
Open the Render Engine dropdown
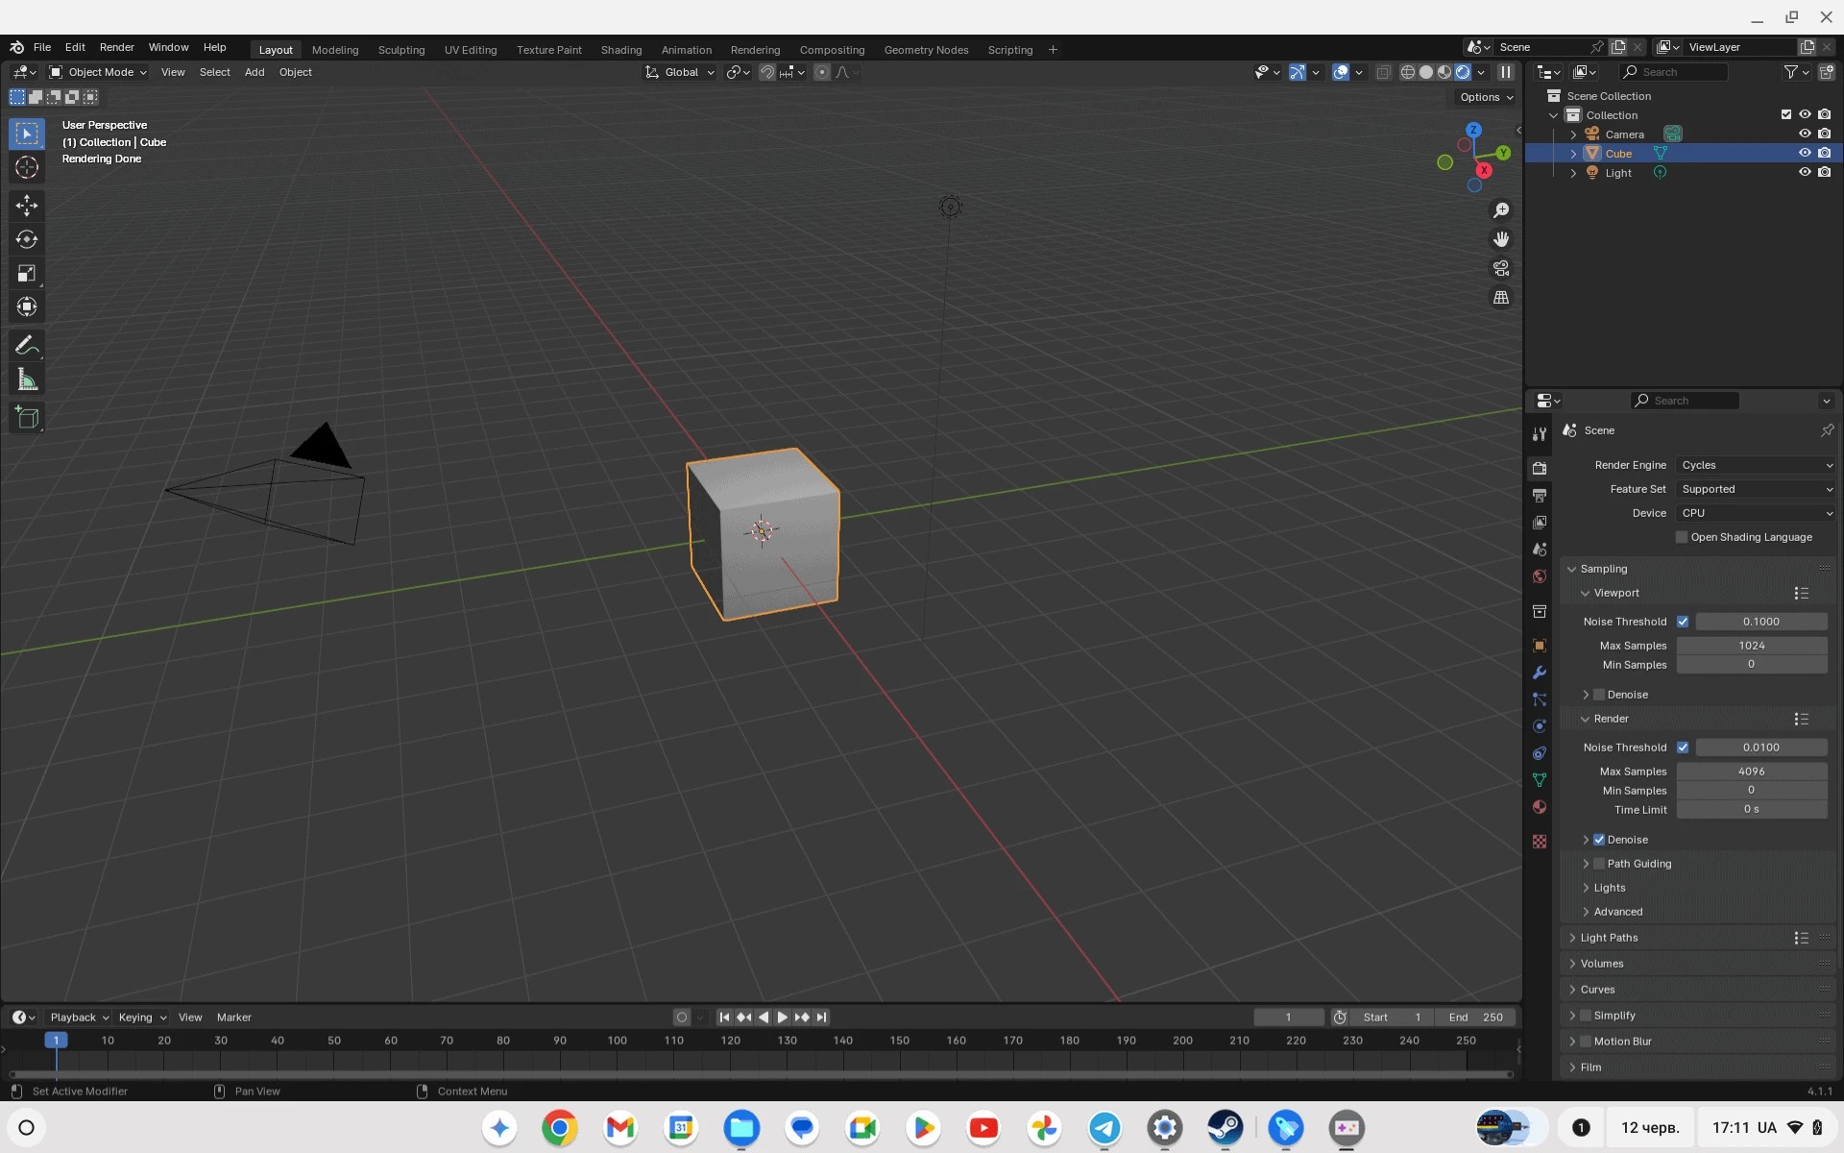pyautogui.click(x=1756, y=465)
